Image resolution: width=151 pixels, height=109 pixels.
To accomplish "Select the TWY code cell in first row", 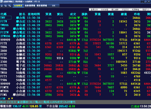I will click(x=6, y=18).
